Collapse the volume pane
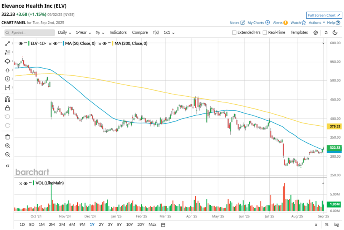Image resolution: width=344 pixels, height=230 pixels. pos(323,183)
